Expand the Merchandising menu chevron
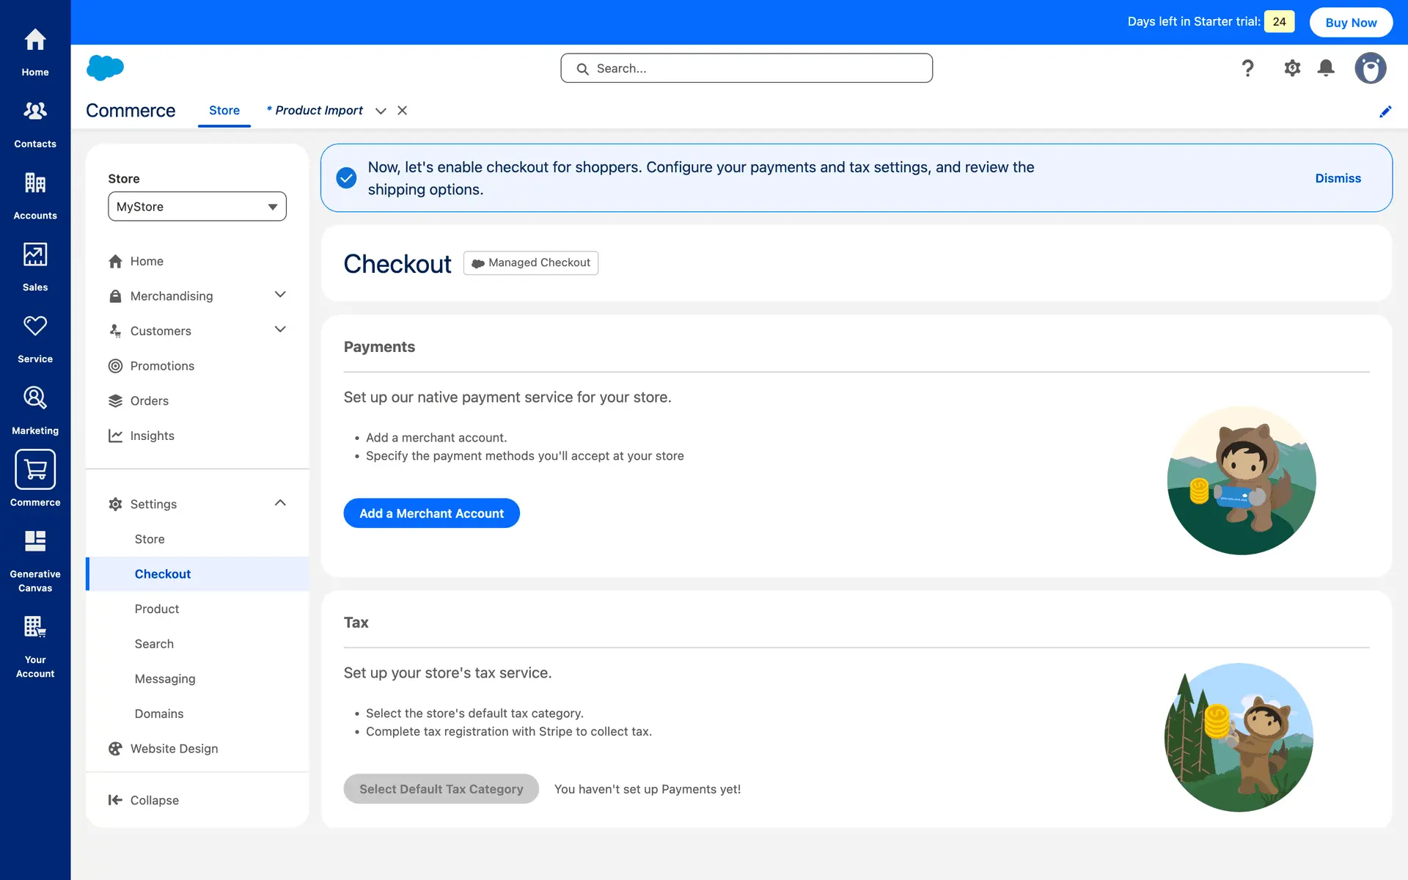This screenshot has height=880, width=1408. 280,295
